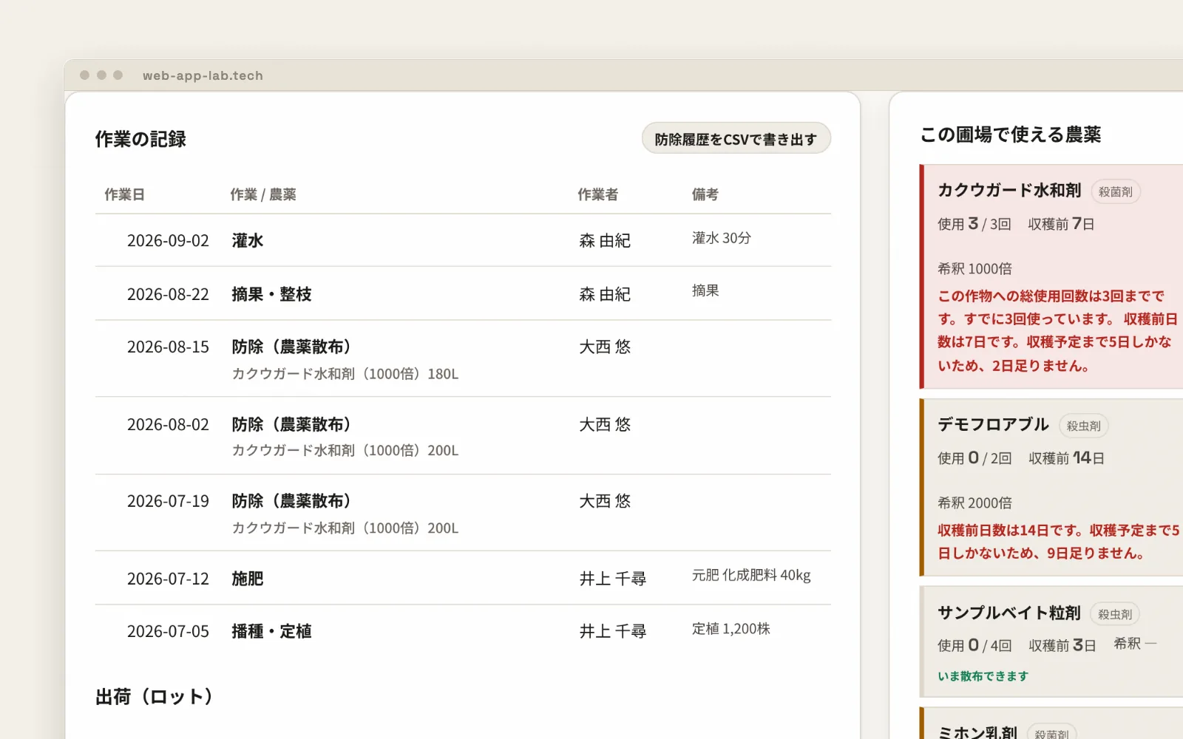Click 大西 悠 in the 2026-07-19 row
The height and width of the screenshot is (739, 1183).
[605, 502]
